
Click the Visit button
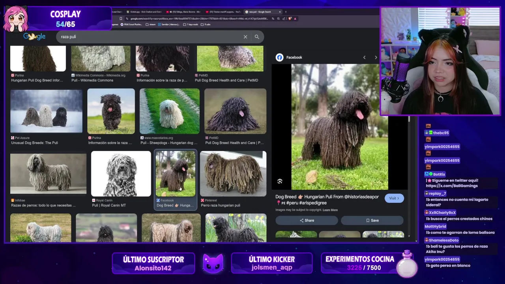(x=394, y=198)
